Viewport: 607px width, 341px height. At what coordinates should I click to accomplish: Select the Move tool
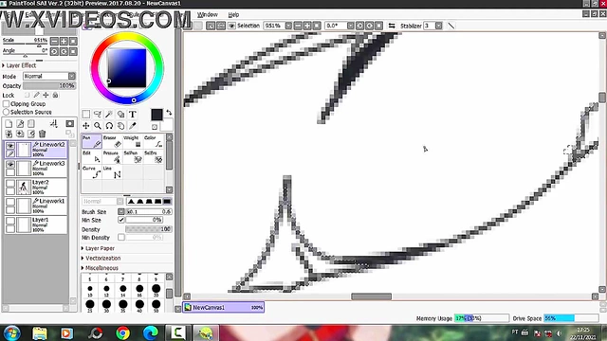(x=86, y=126)
